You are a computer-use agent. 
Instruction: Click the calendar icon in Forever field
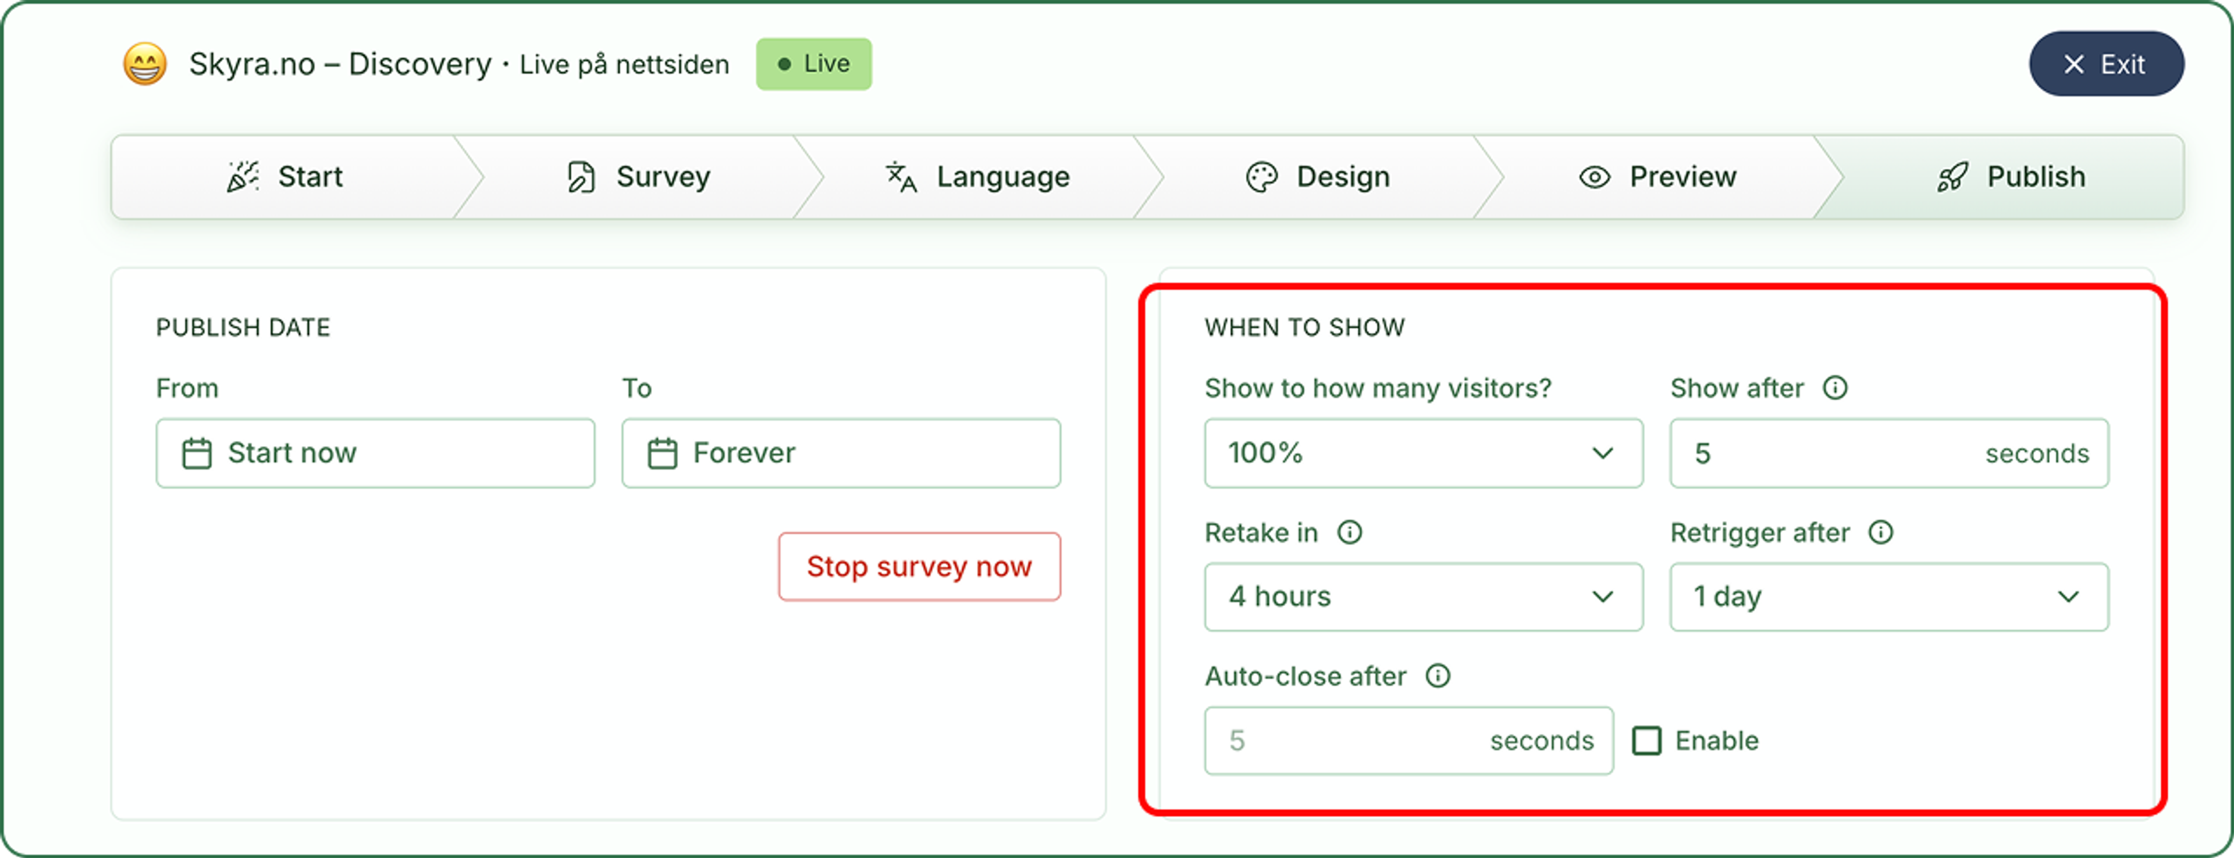[663, 453]
